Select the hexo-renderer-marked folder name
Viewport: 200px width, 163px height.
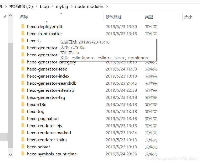49,133
